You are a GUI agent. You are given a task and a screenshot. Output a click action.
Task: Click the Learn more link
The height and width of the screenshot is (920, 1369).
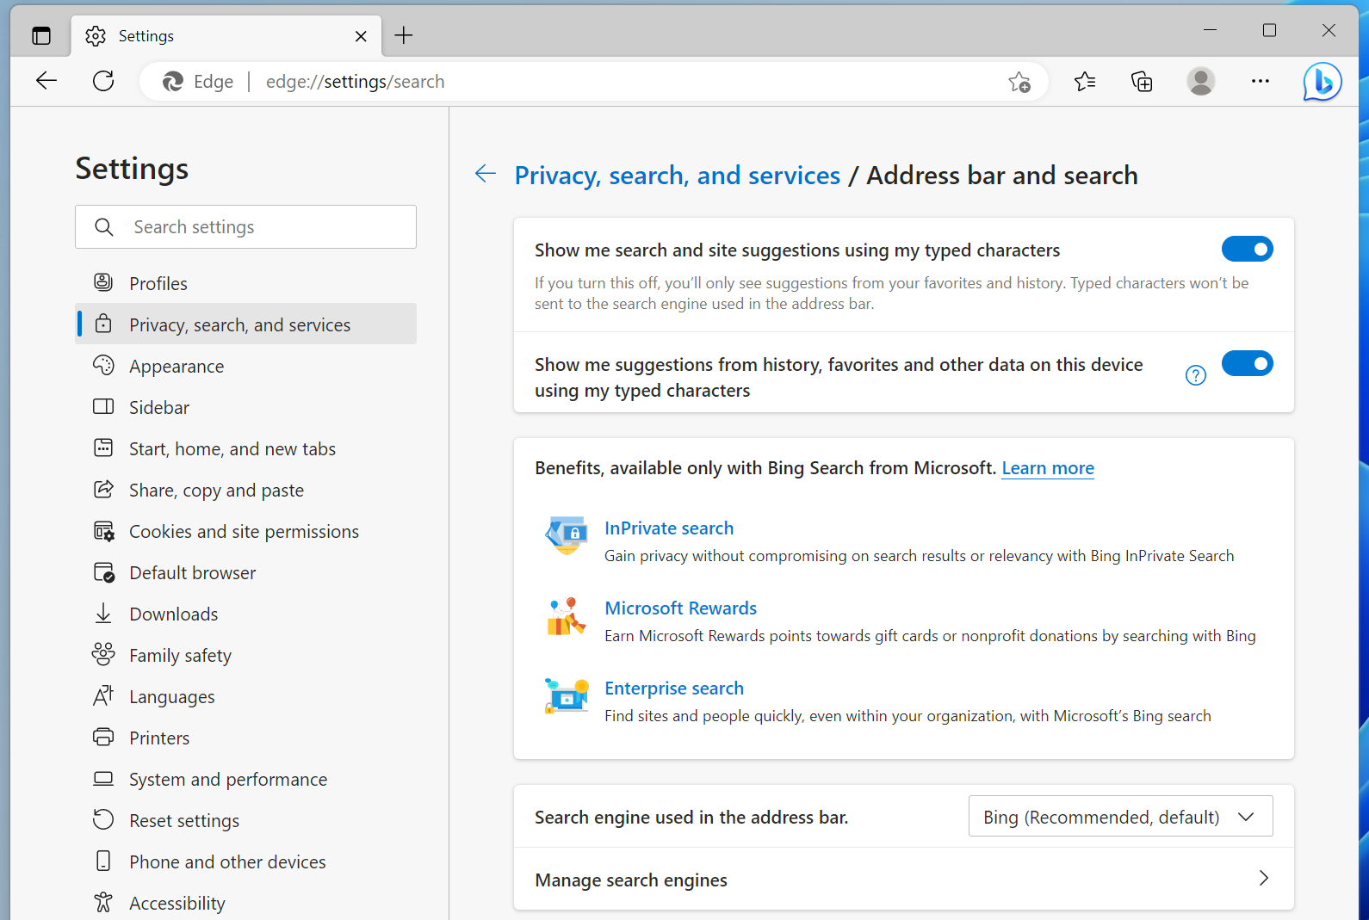pyautogui.click(x=1048, y=468)
